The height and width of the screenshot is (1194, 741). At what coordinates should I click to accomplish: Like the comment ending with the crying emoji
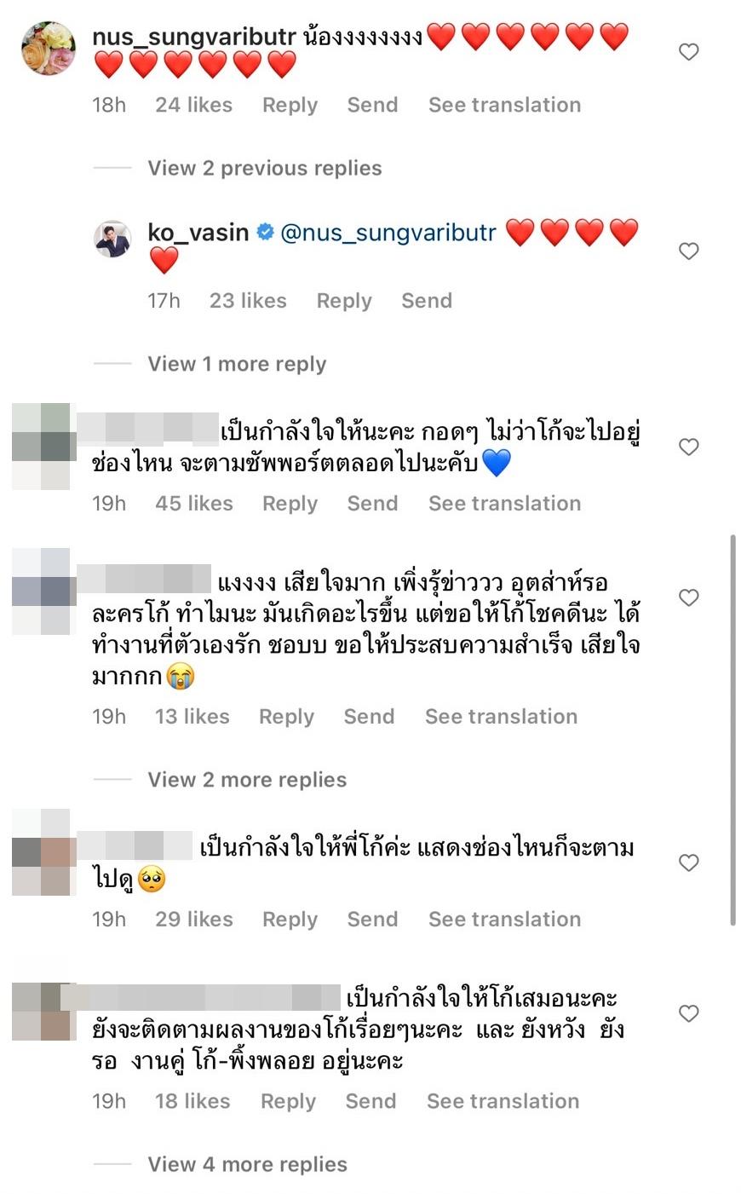(x=689, y=597)
